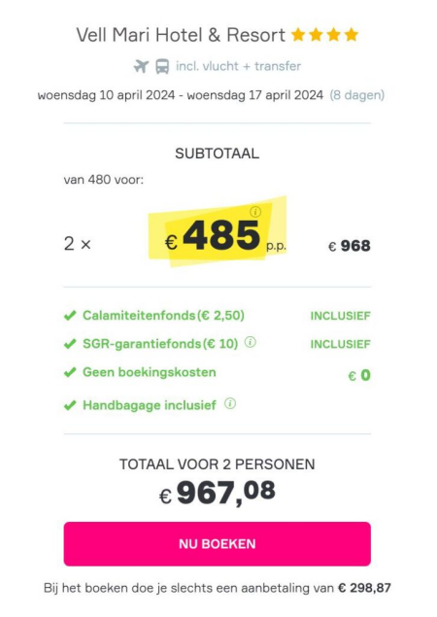
Task: Click the fourth gold star rating
Action: pos(352,35)
